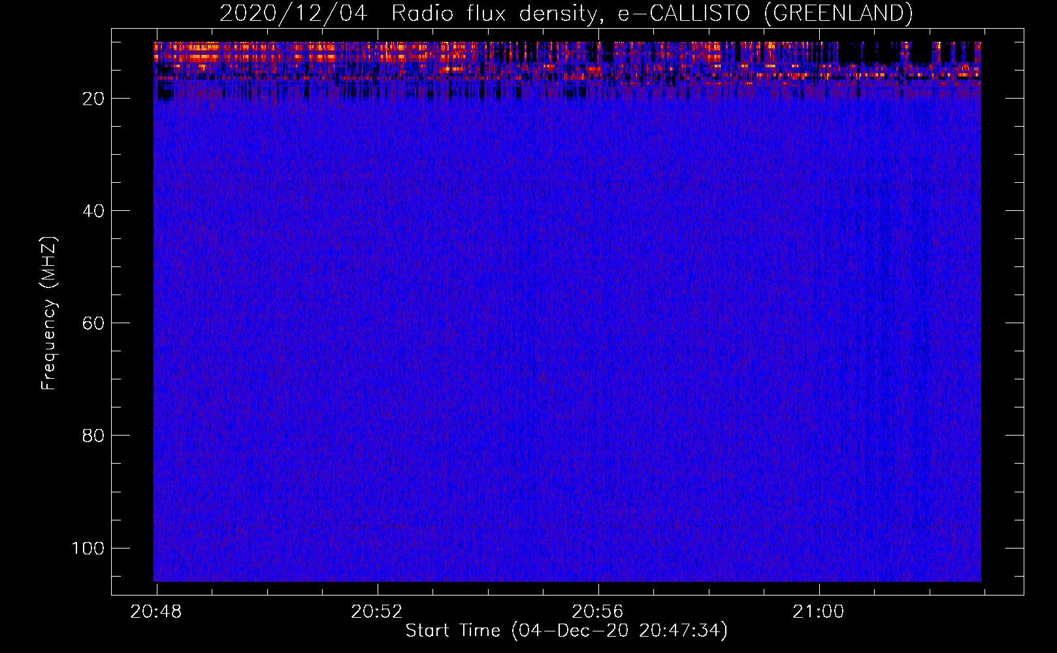Click the '20:52' time tick label

click(x=377, y=612)
